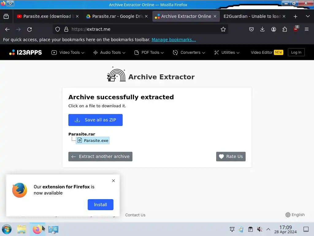
Task: Open Manage bookmarks link
Action: pyautogui.click(x=174, y=40)
